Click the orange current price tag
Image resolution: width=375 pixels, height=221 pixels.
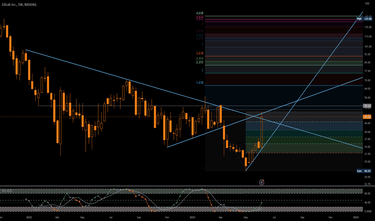coord(367,117)
